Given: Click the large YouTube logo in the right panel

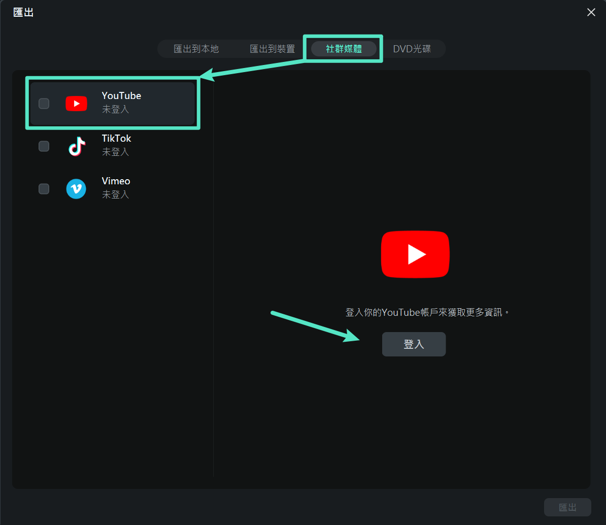Looking at the screenshot, I should click(x=415, y=254).
